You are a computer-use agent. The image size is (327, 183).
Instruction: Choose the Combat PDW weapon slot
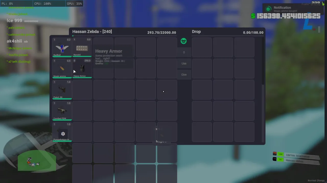click(x=62, y=111)
